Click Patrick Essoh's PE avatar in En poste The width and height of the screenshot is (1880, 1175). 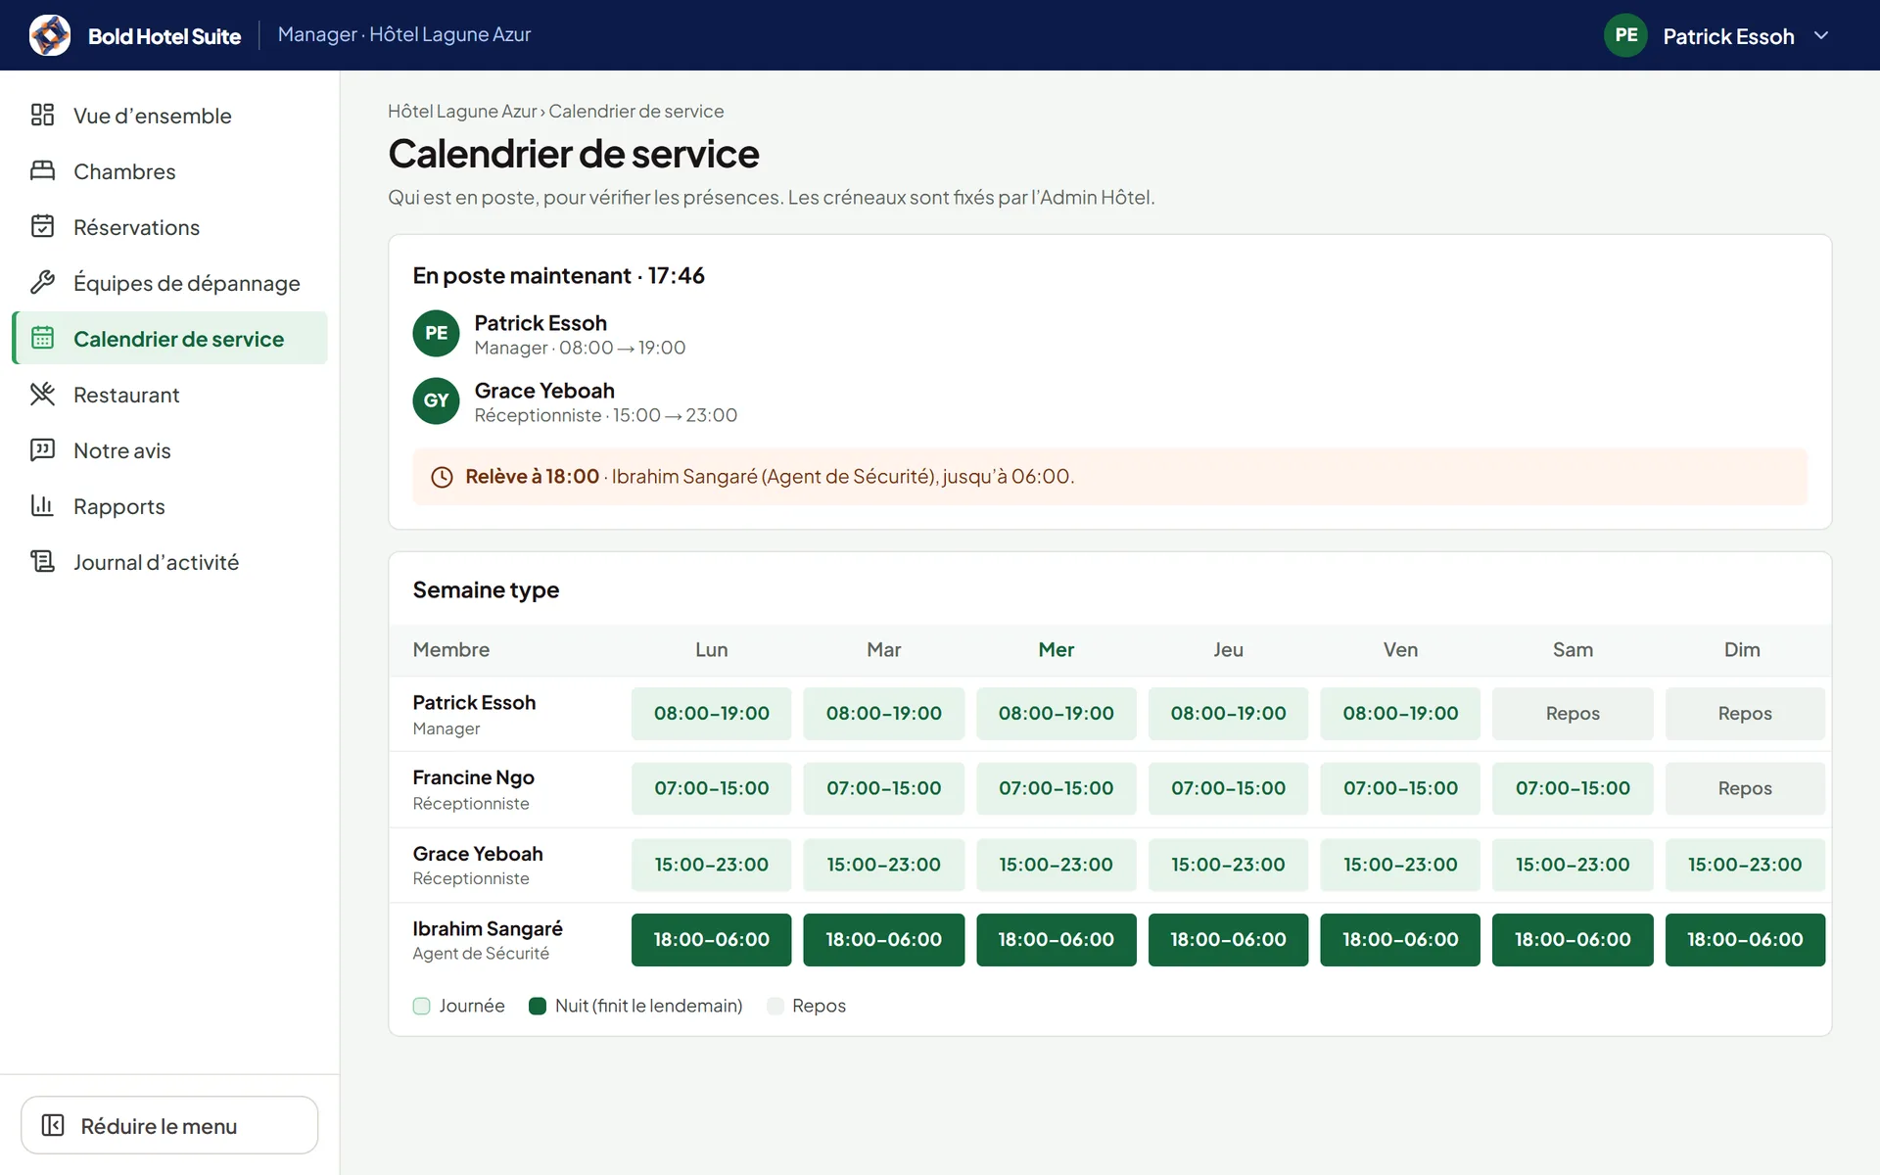[436, 333]
